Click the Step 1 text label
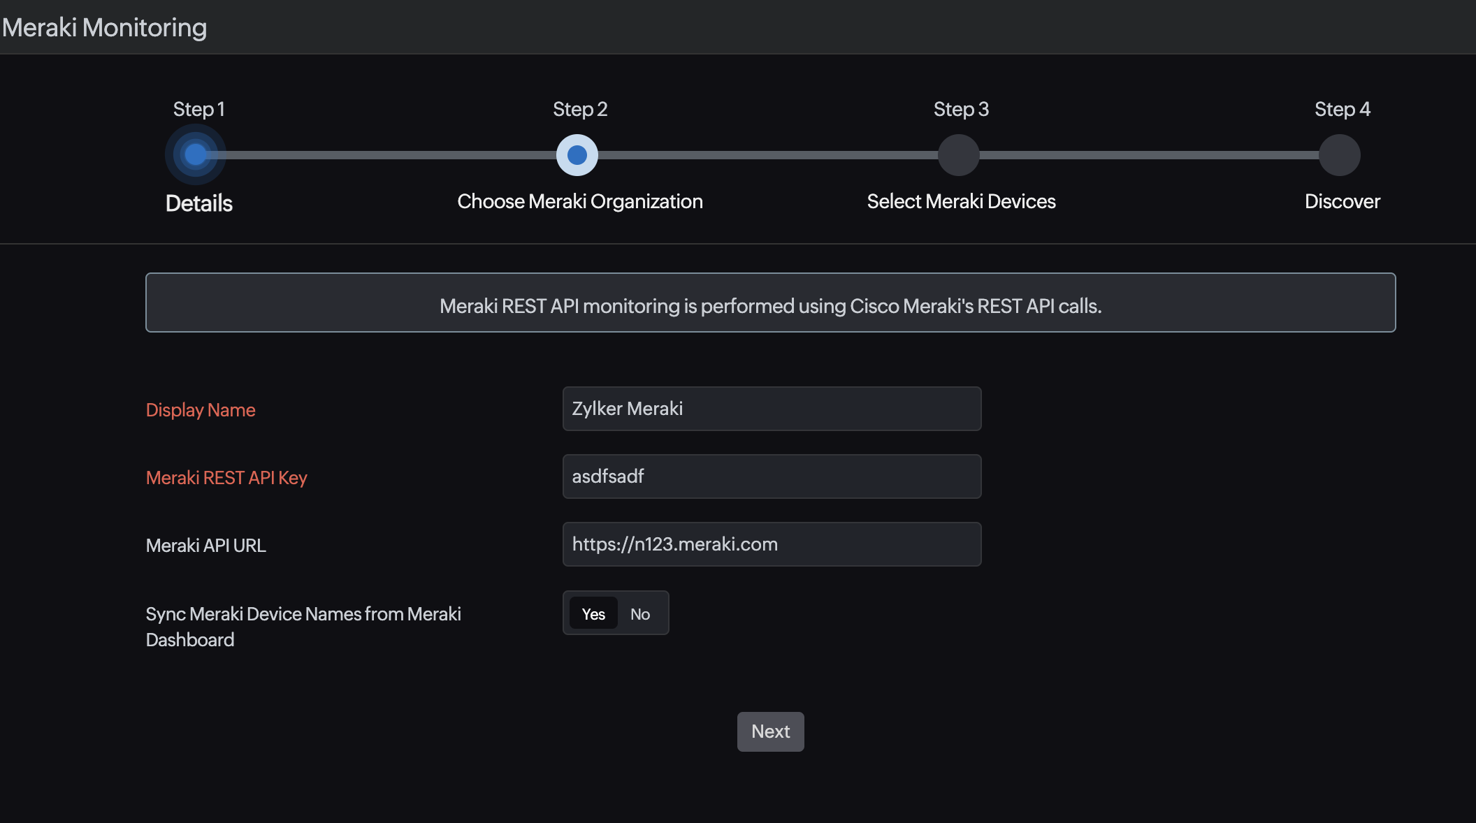The height and width of the screenshot is (823, 1476). tap(199, 109)
